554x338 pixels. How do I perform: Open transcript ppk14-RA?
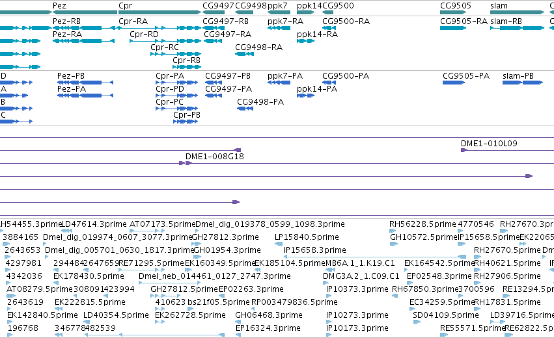(317, 34)
